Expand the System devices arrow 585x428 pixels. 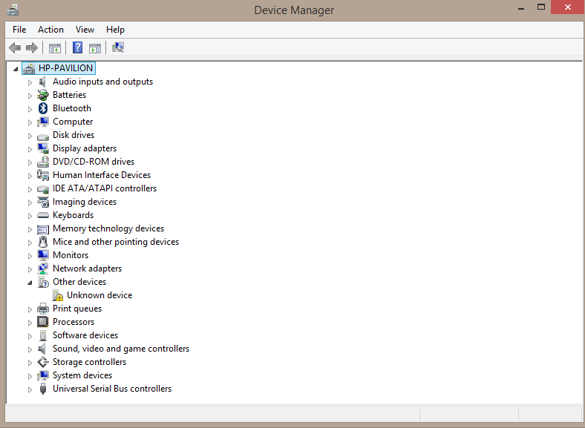click(30, 376)
